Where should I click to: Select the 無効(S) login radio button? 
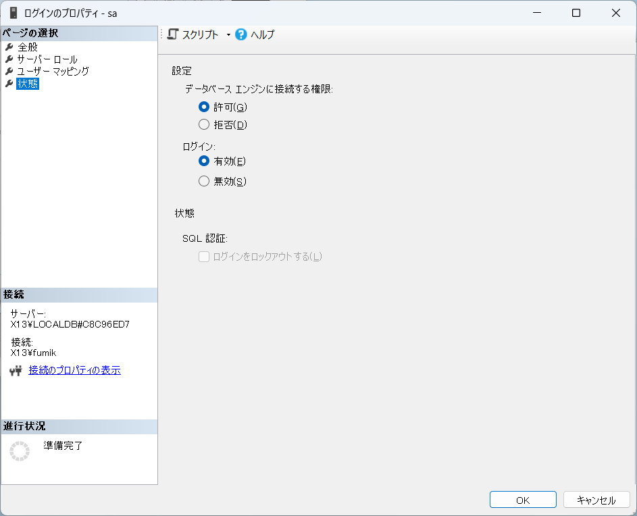(x=204, y=181)
